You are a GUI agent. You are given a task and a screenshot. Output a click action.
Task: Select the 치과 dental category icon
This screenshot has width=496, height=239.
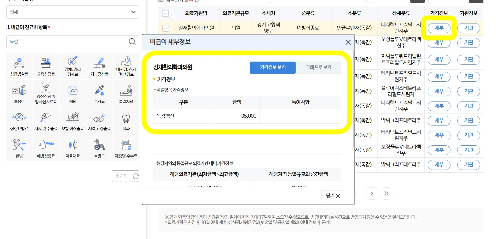click(x=126, y=121)
